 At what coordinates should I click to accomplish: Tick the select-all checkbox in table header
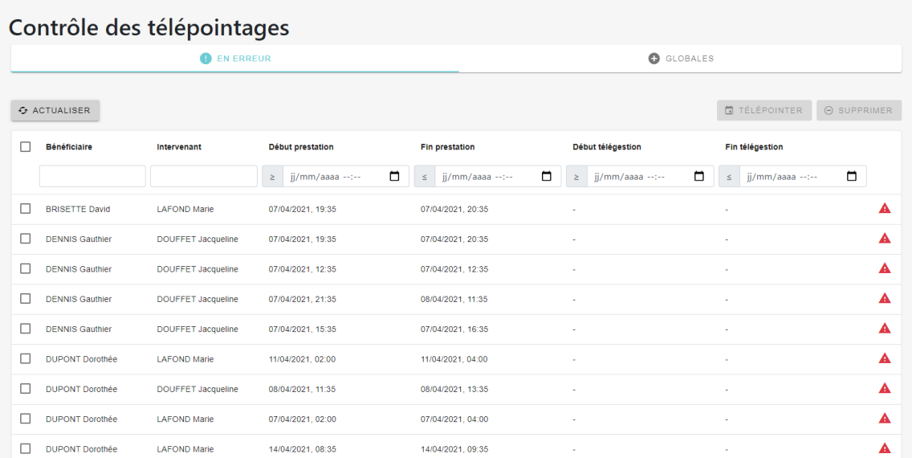point(26,147)
